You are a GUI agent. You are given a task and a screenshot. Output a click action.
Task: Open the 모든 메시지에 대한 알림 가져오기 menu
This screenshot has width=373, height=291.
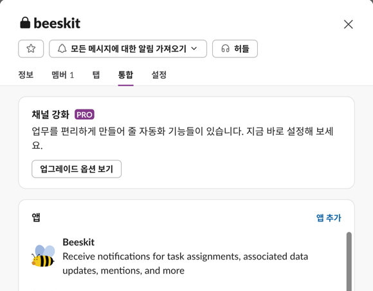128,49
